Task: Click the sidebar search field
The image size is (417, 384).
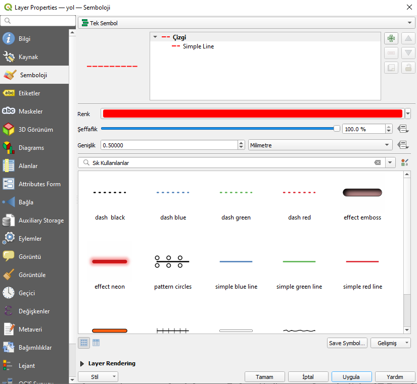Action: pos(38,21)
